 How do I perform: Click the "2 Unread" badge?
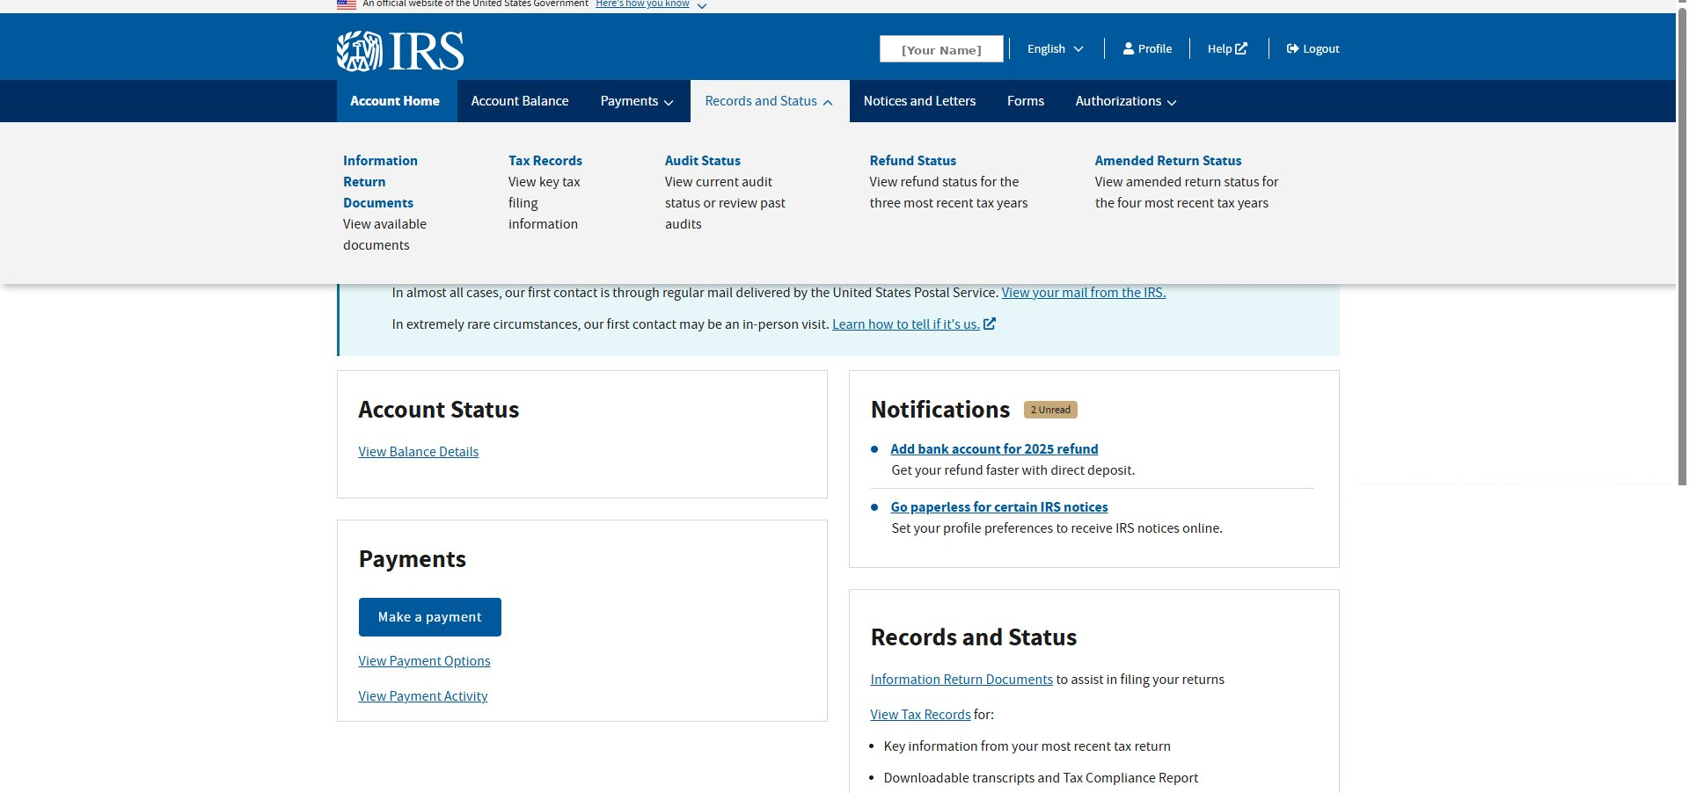pos(1050,410)
